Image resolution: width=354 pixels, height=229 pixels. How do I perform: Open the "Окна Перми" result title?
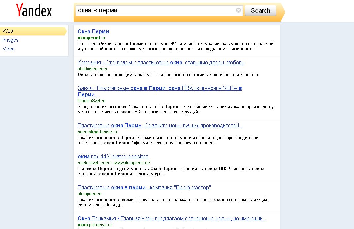click(x=93, y=32)
